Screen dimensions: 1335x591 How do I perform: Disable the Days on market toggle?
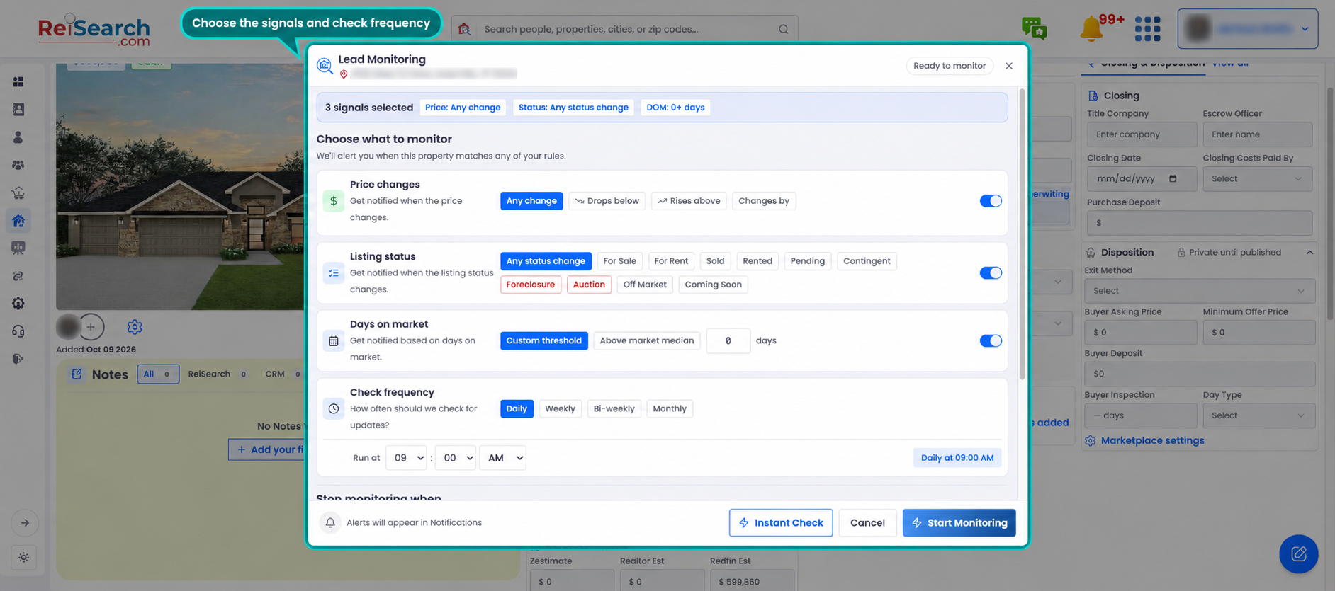pos(991,341)
